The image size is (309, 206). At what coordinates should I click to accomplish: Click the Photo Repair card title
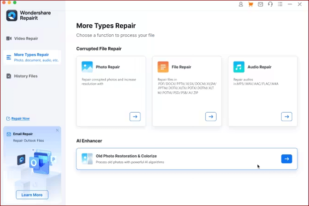tap(108, 67)
